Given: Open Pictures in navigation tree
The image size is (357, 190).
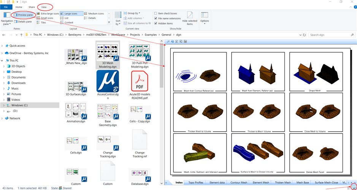Looking at the screenshot, I should (x=16, y=94).
